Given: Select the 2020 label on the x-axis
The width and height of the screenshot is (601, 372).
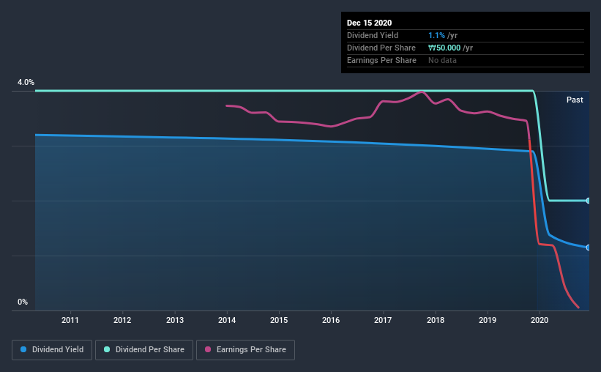Looking at the screenshot, I should pyautogui.click(x=540, y=320).
